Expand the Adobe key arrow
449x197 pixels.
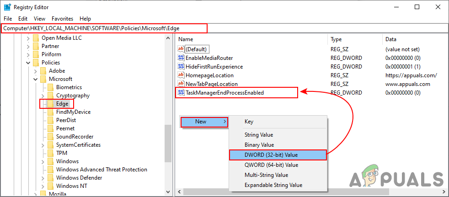pyautogui.click(x=36, y=71)
